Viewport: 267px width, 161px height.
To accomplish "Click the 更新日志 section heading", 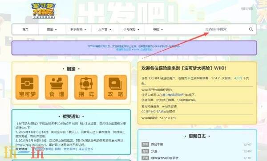I will coord(197,136).
